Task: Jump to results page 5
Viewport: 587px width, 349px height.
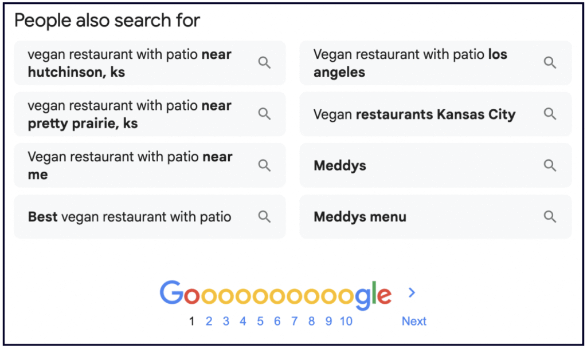Action: point(260,321)
